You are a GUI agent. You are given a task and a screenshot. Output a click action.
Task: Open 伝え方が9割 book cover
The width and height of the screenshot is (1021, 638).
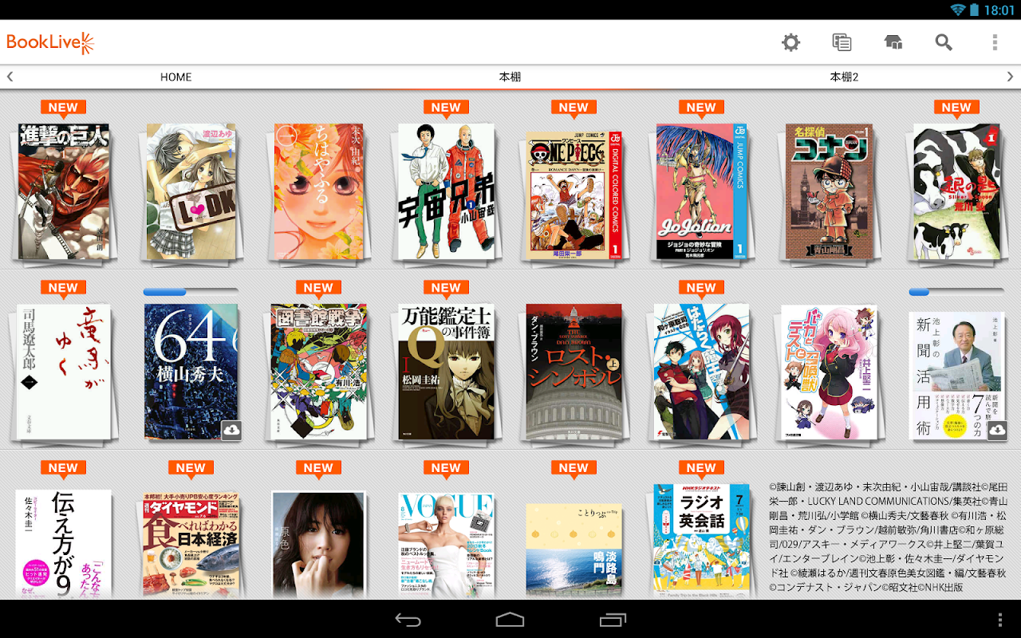(64, 544)
